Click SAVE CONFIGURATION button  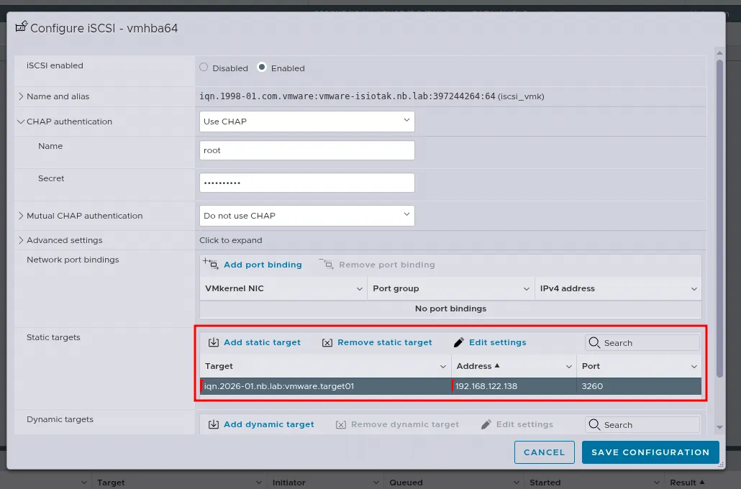coord(651,452)
